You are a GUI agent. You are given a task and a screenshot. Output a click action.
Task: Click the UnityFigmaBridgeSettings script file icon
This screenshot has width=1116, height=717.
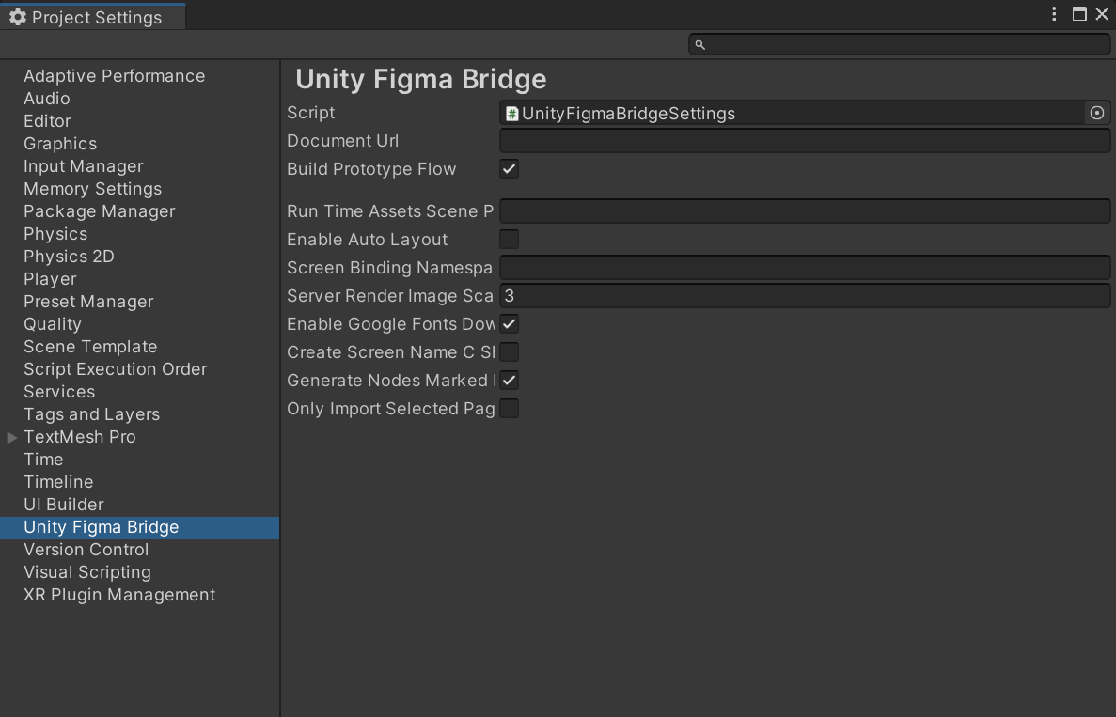coord(511,113)
